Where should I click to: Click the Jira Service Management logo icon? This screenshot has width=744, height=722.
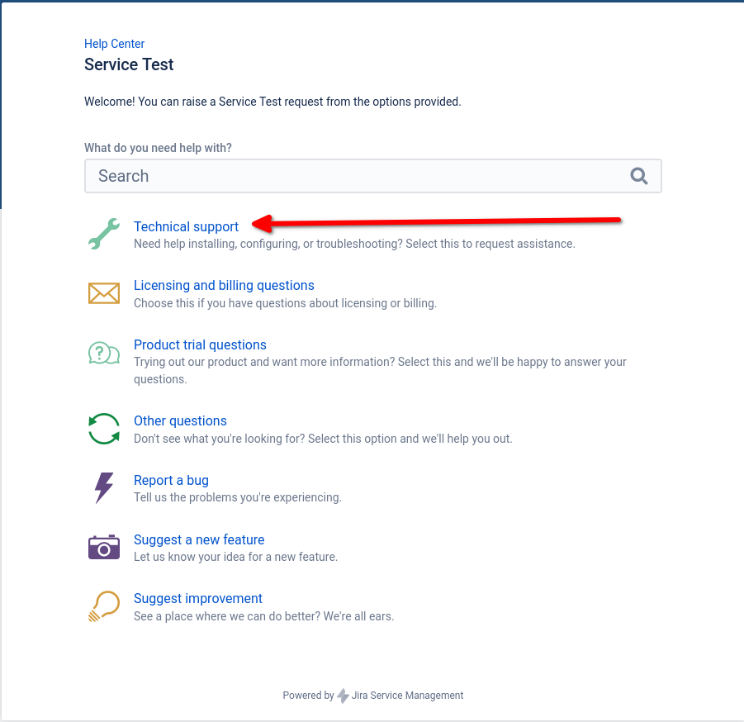tap(343, 696)
